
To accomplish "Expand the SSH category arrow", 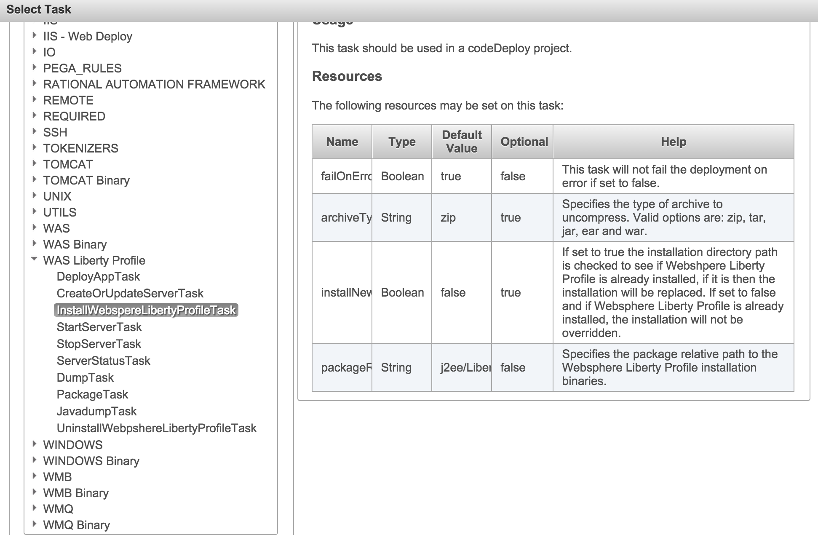I will [35, 132].
